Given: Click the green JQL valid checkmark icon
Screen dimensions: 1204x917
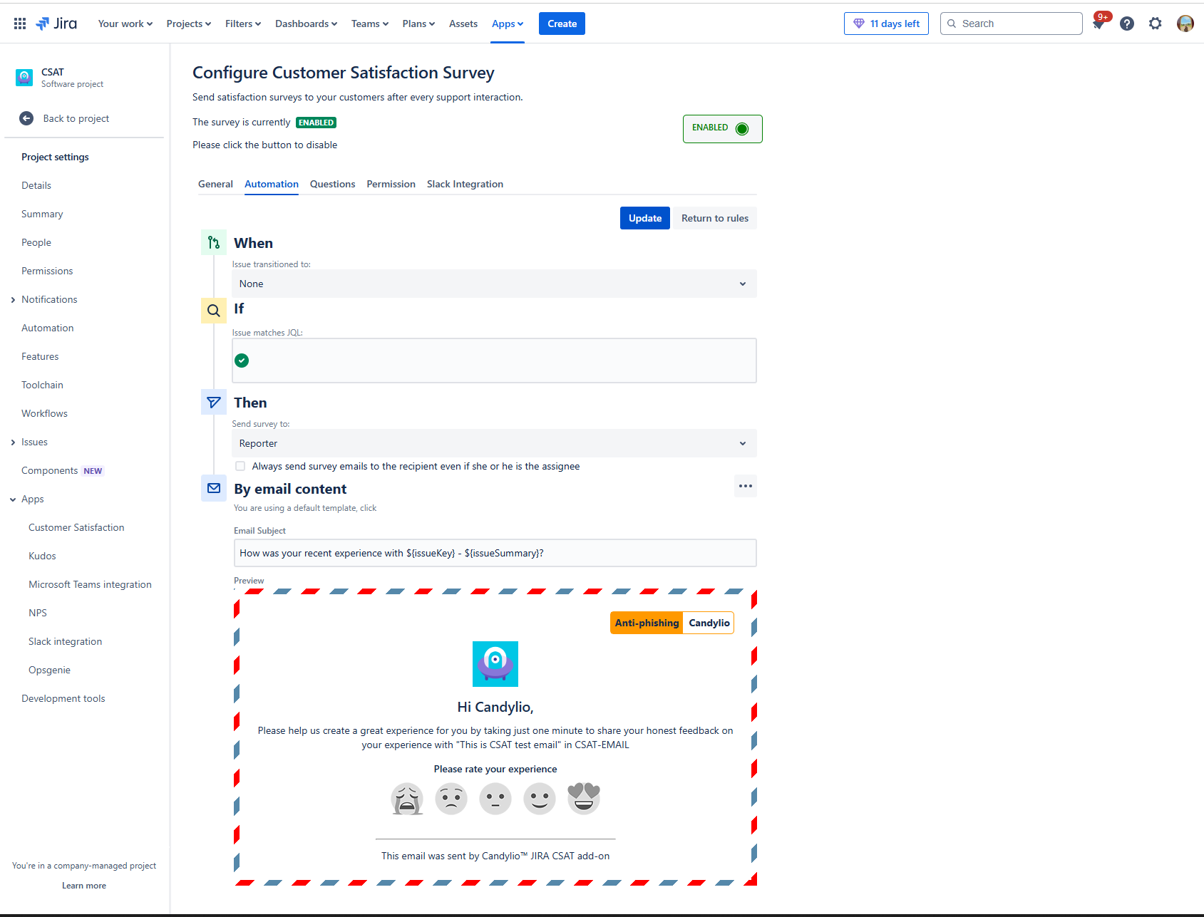Looking at the screenshot, I should pos(242,361).
